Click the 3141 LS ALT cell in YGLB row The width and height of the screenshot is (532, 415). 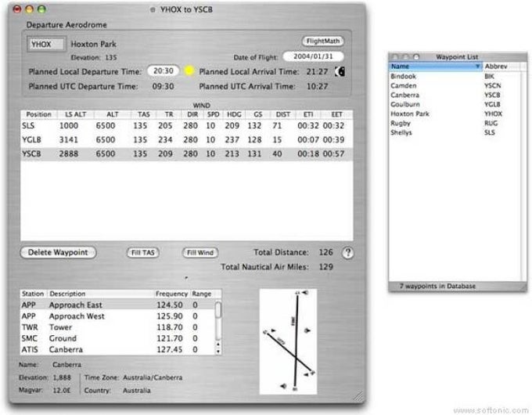pyautogui.click(x=69, y=139)
